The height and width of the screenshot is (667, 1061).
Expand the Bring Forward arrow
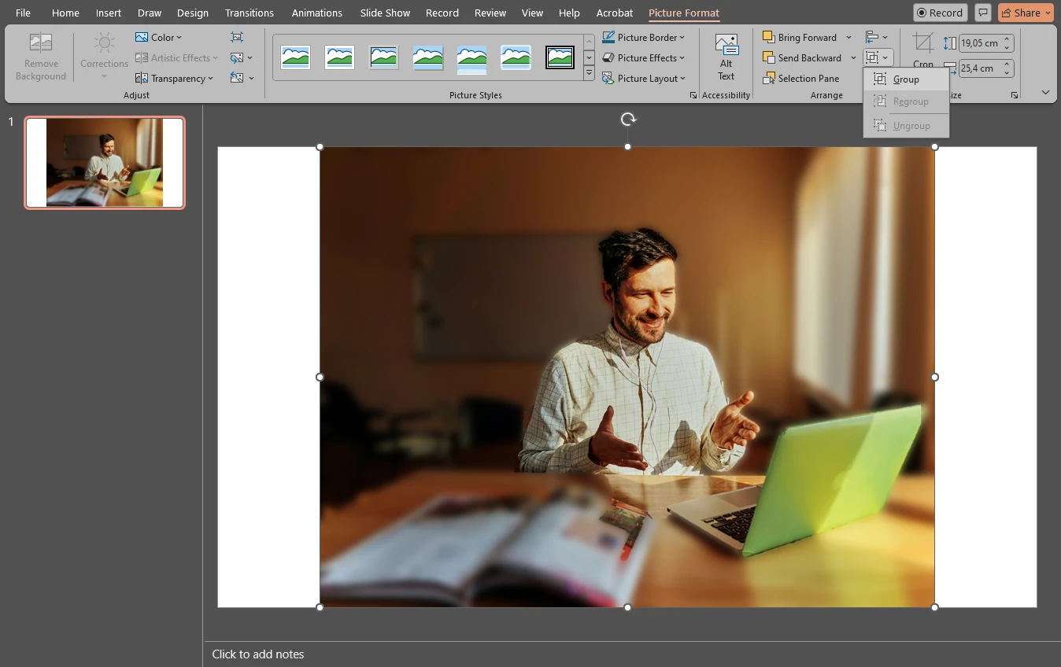[x=848, y=37]
